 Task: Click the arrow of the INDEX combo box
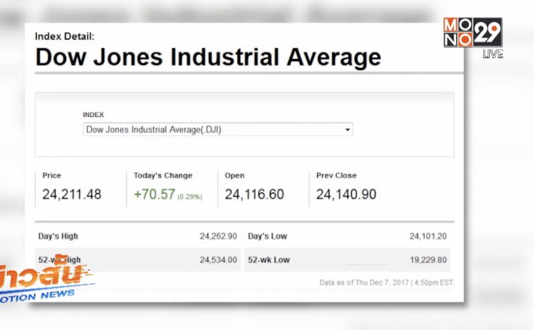coord(348,130)
